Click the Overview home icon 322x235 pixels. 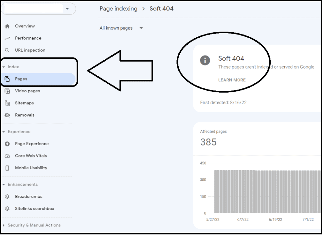tap(7, 26)
